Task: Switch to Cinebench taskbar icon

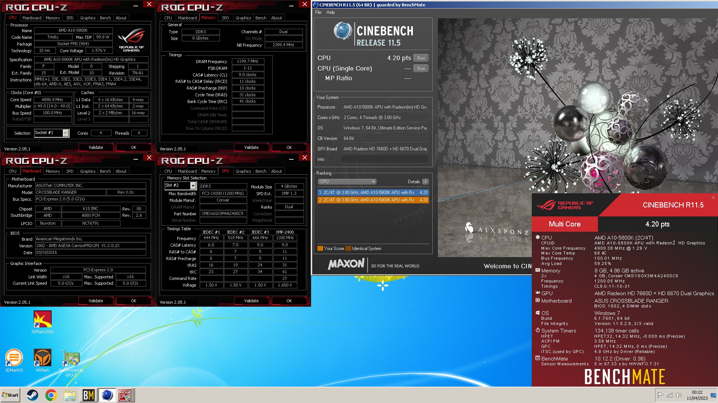Action: 107,395
